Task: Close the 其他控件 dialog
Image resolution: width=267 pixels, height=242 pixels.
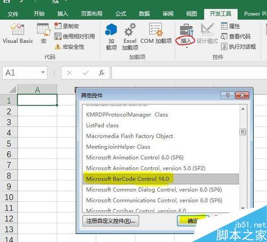Action: tap(242, 95)
